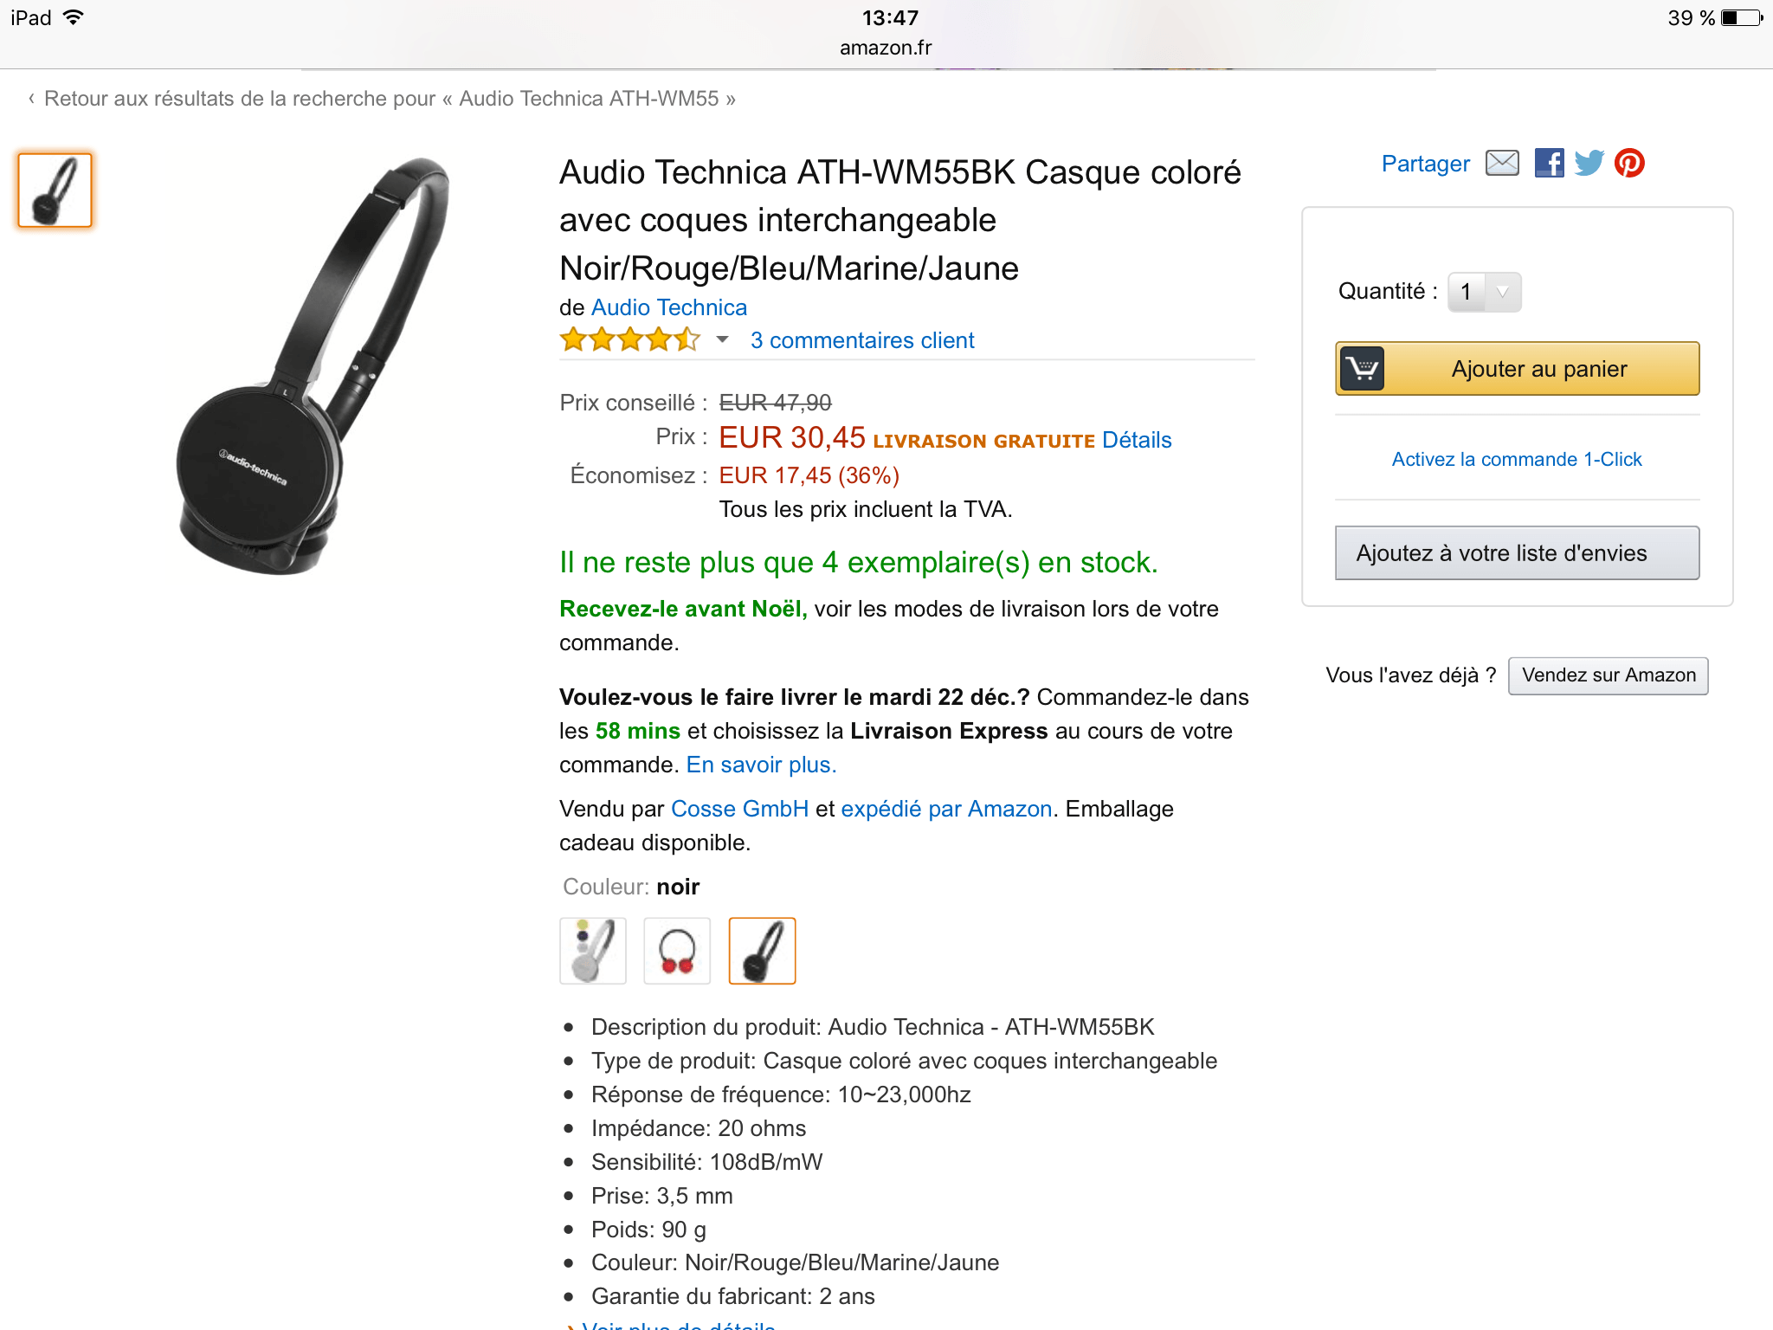Click the Vendez sur Amazon button
This screenshot has width=1773, height=1330.
(x=1608, y=675)
